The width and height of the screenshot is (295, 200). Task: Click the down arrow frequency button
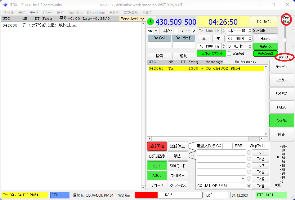click(218, 39)
